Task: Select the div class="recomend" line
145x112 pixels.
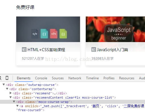Action: (x=40, y=93)
